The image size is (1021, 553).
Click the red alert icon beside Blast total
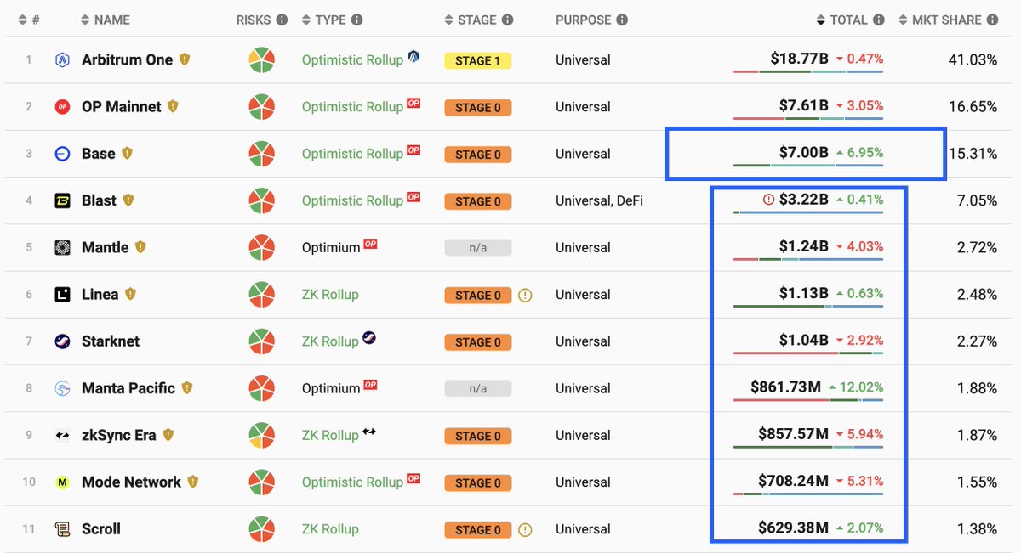tap(769, 200)
